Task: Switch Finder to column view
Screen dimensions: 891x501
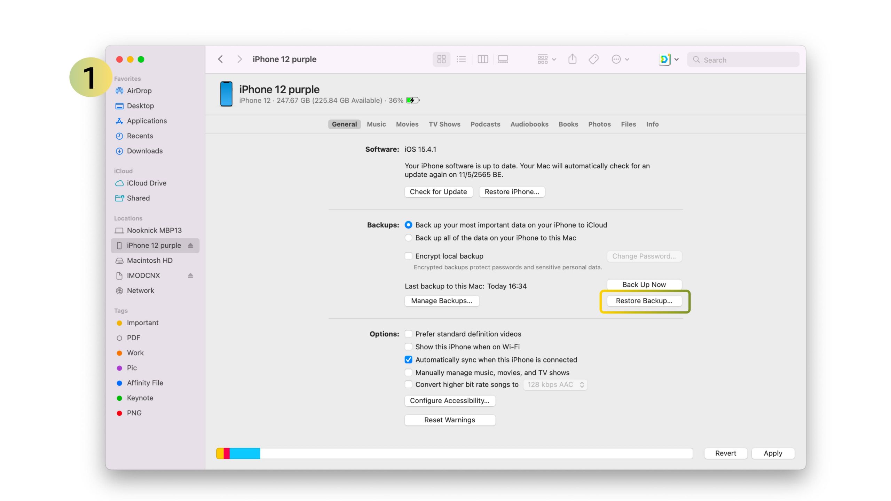Action: point(483,59)
